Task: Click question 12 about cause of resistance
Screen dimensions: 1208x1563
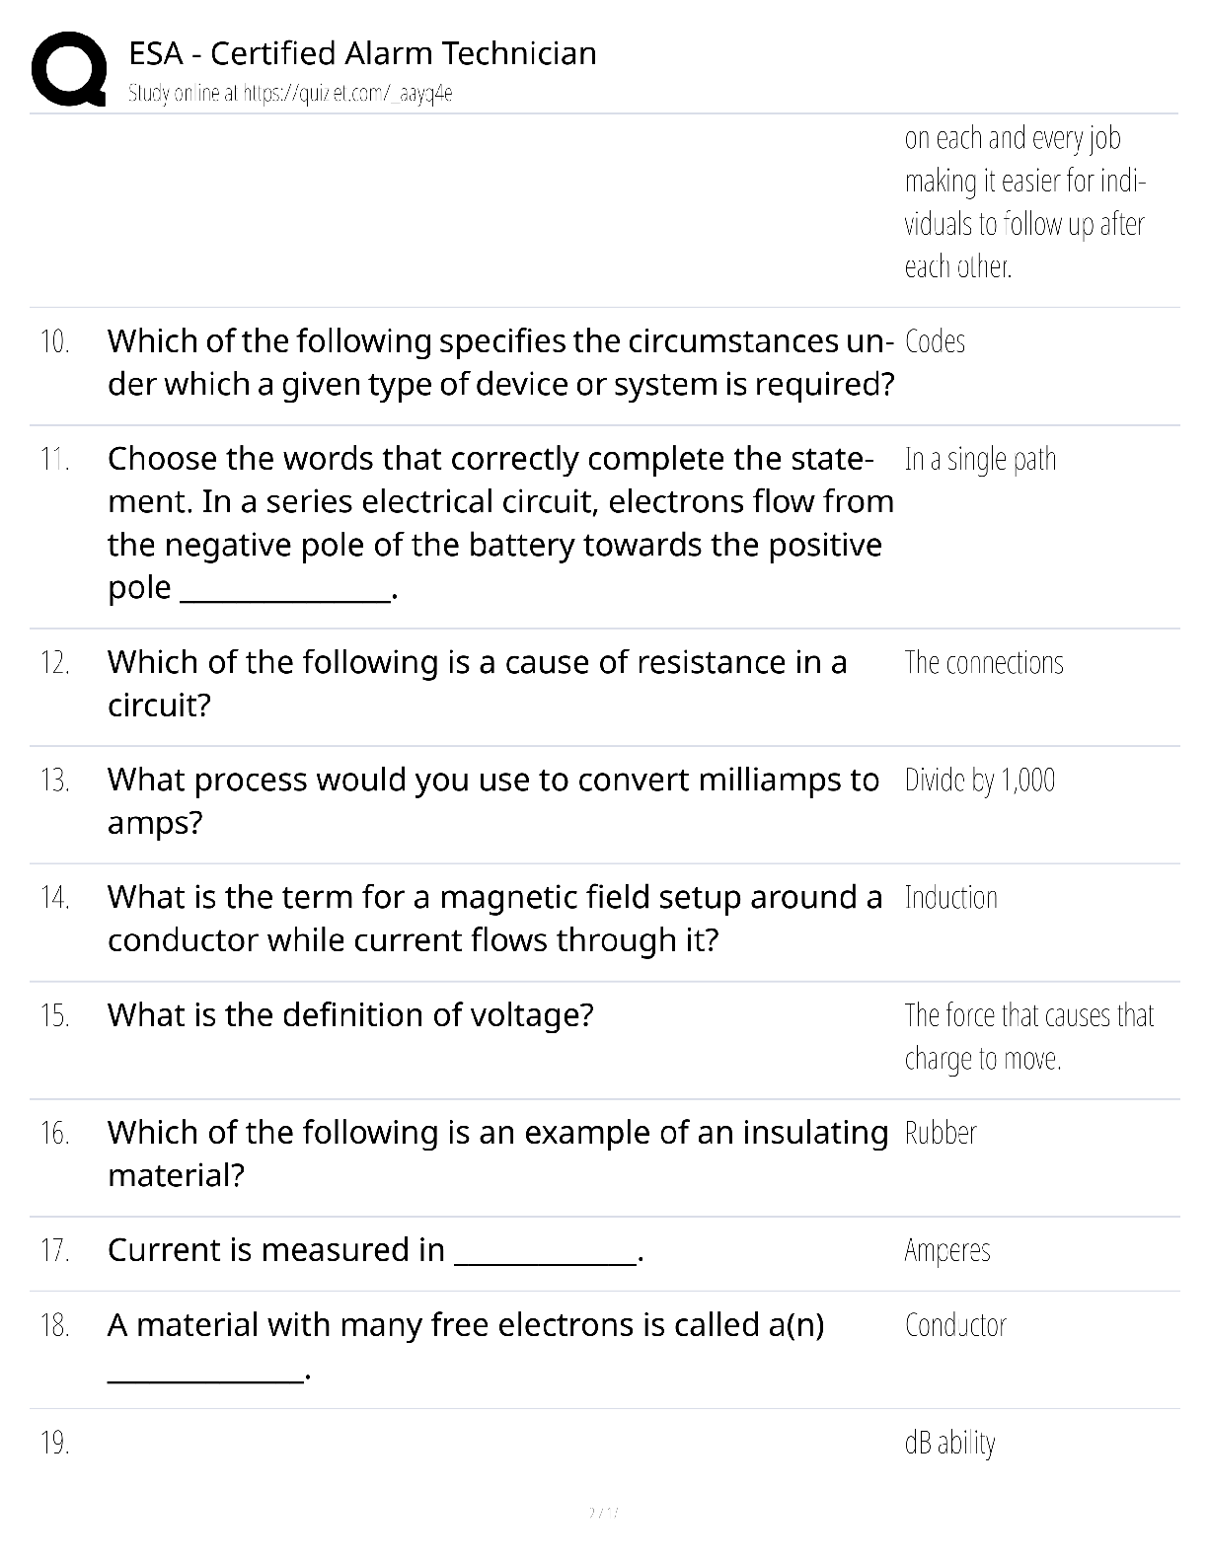Action: pos(478,683)
